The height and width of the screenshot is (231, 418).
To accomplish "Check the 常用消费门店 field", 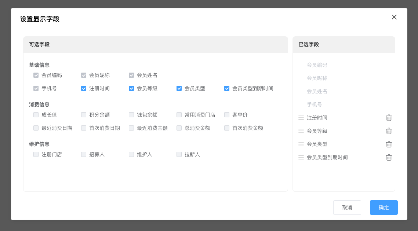I will (x=179, y=115).
